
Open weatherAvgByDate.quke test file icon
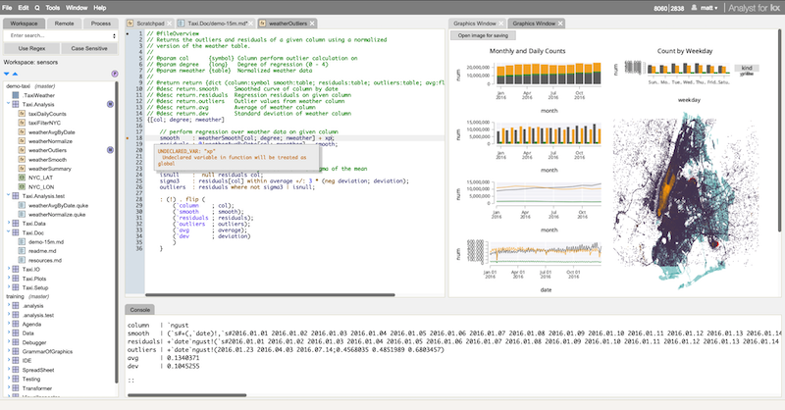pyautogui.click(x=22, y=205)
